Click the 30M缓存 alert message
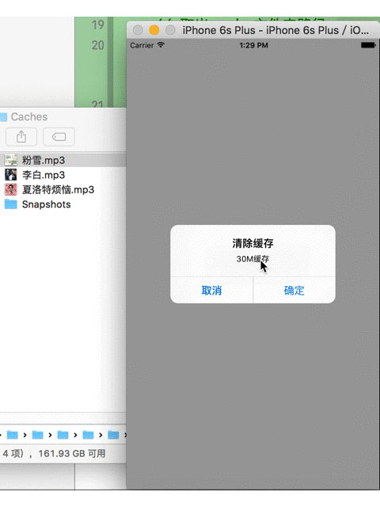 pos(253,259)
